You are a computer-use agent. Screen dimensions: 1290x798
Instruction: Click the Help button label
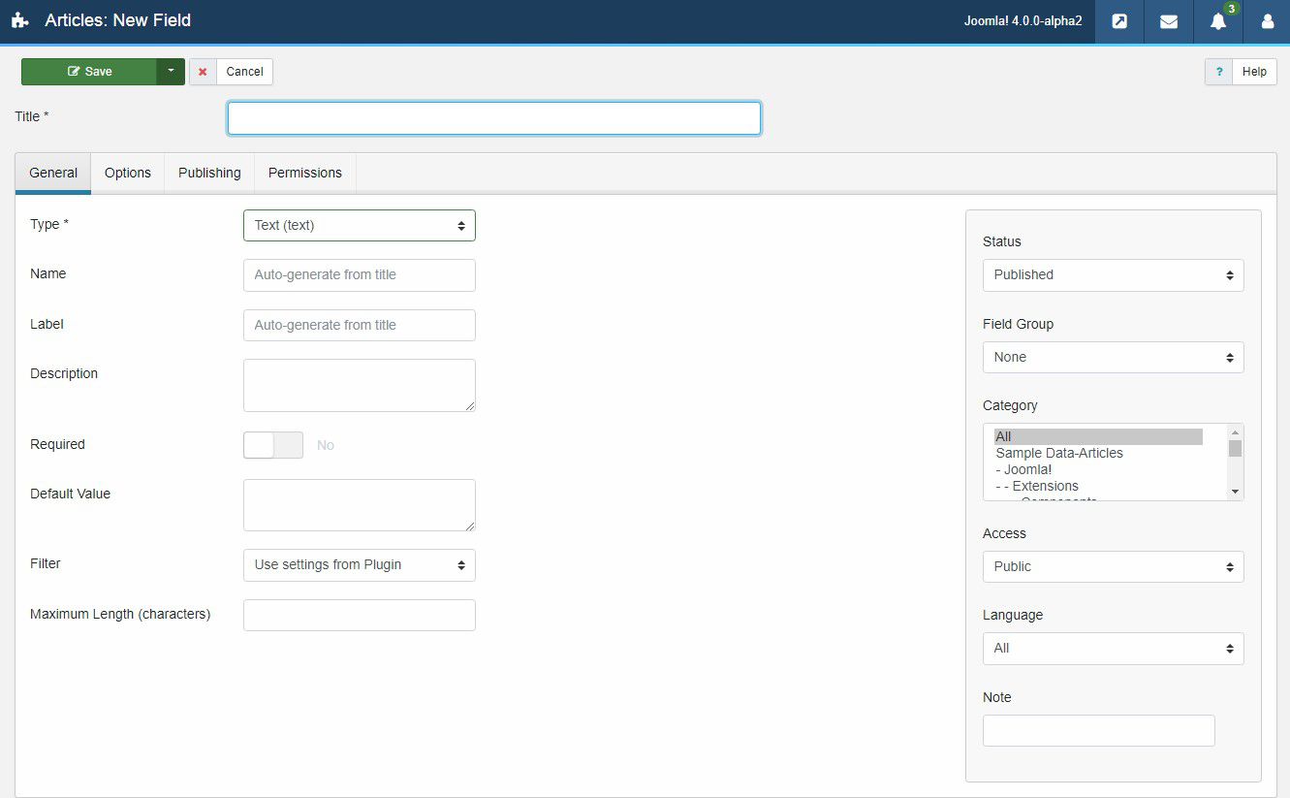pos(1254,72)
